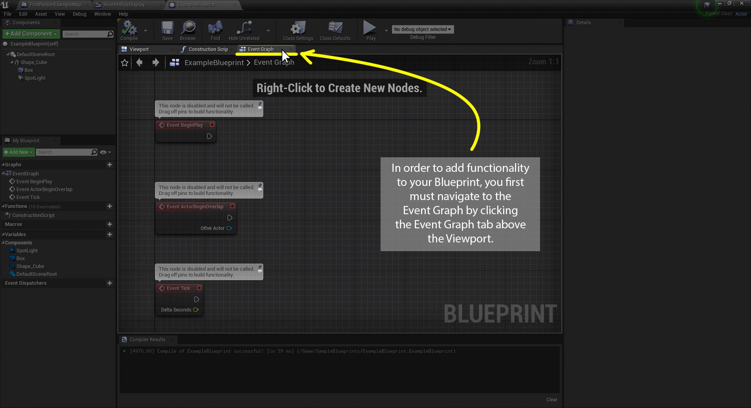
Task: Select Shape_Cube in Components tree
Action: coord(34,62)
